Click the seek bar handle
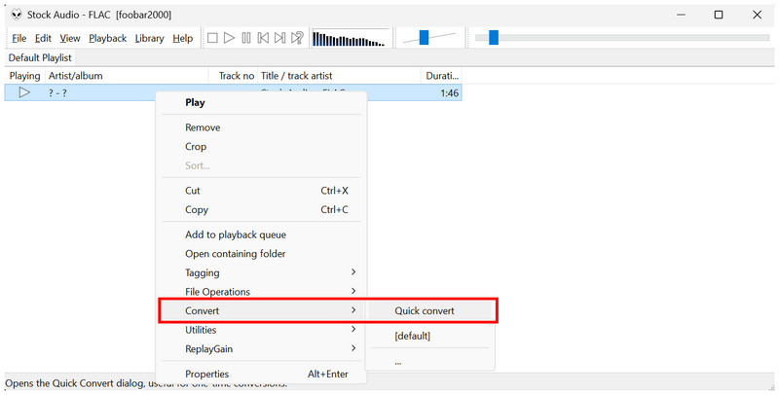Screen dimensions: 779x395 click(x=494, y=38)
